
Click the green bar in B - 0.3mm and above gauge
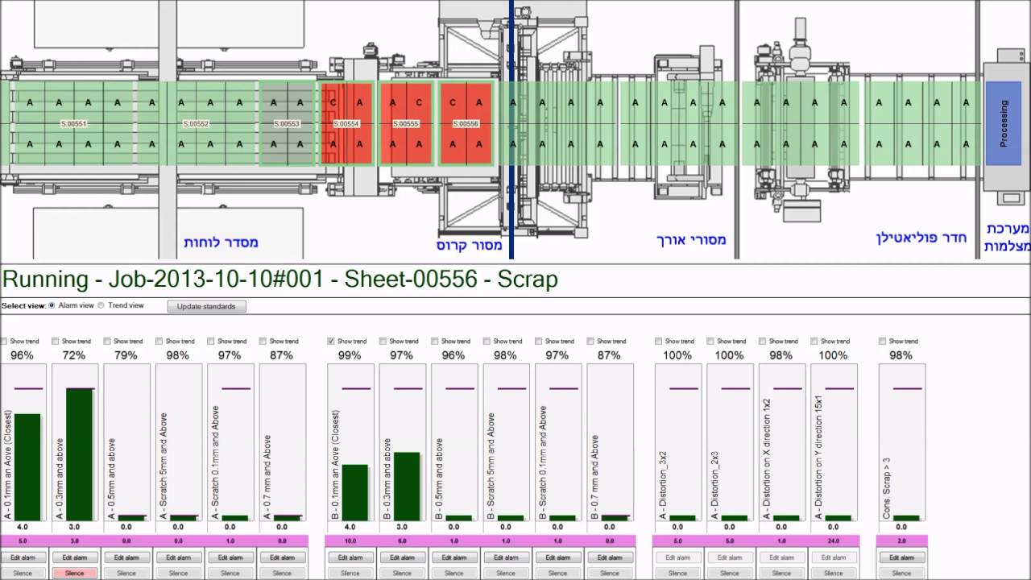point(407,487)
